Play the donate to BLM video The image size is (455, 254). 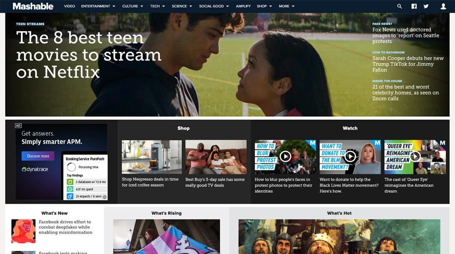click(x=350, y=156)
